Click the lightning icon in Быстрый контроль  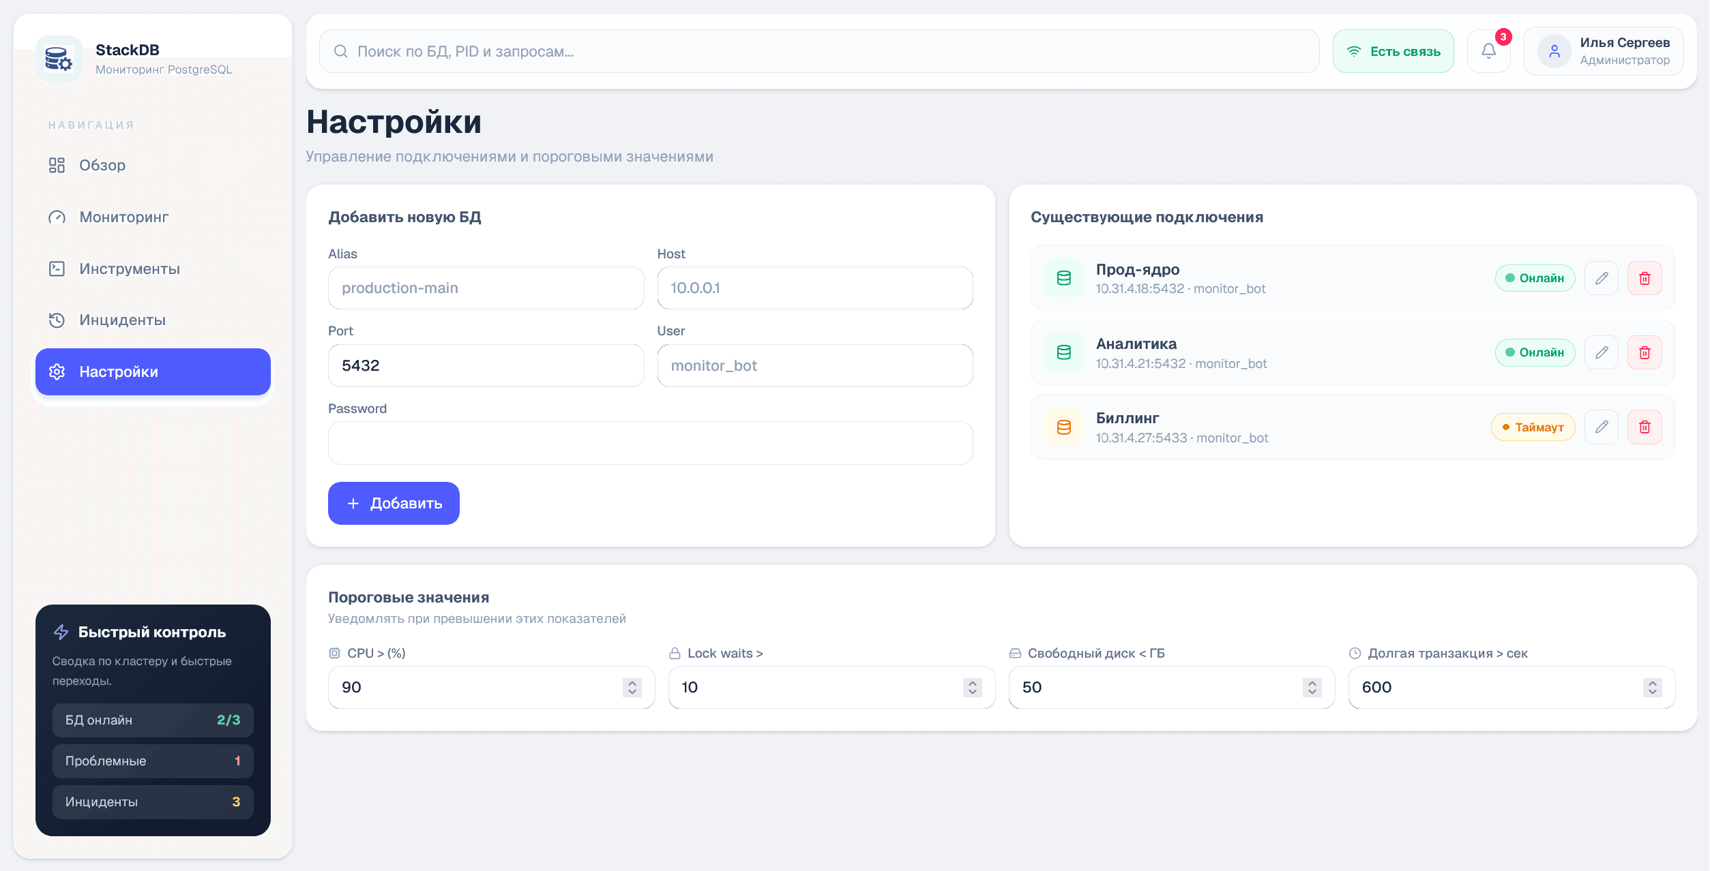pos(61,632)
